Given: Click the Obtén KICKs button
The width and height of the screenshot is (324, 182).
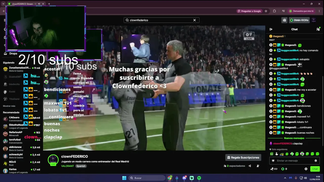Looking at the screenshot, I should pyautogui.click(x=299, y=20).
